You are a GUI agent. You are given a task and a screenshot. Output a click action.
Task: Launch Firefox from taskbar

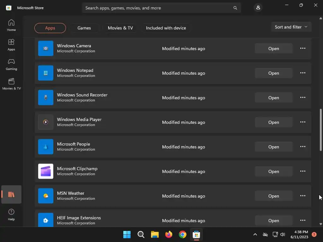point(169,234)
